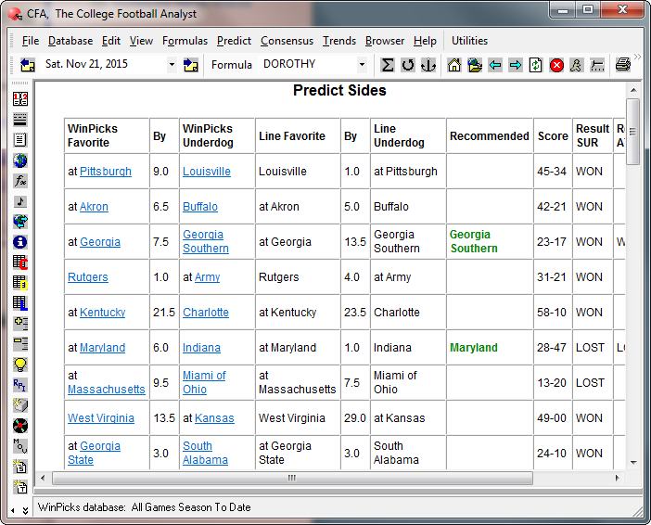This screenshot has width=651, height=525.
Task: Click the scoreboard icon in the sidebar
Action: pos(19,99)
